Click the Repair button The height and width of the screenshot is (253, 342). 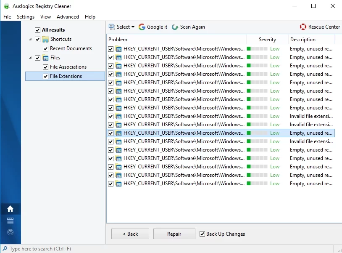(174, 234)
